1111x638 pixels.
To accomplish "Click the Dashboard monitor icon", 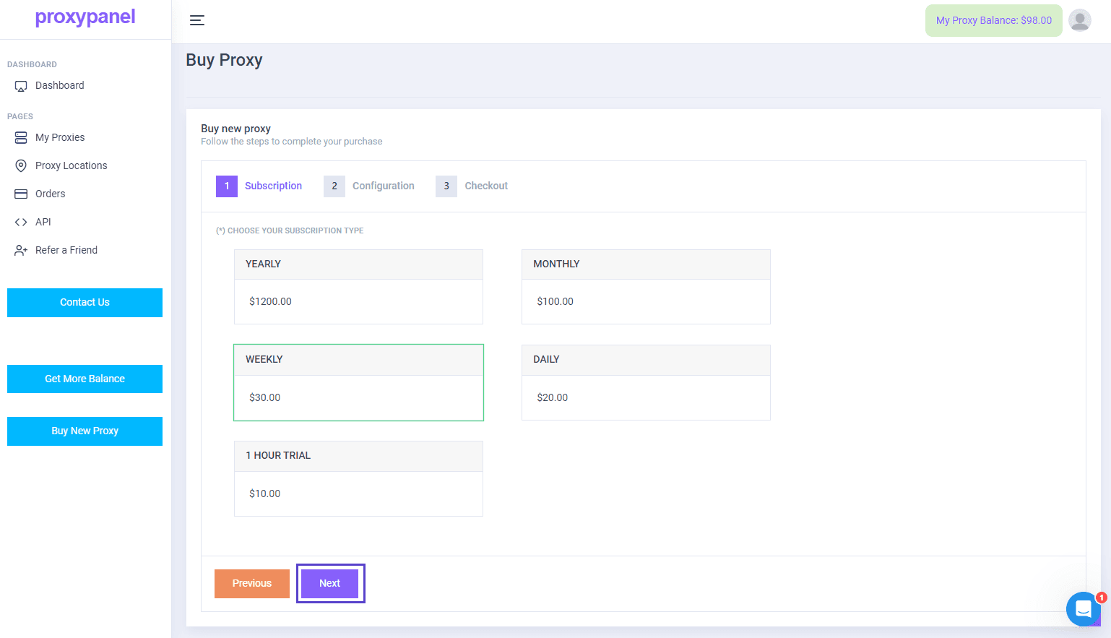I will (x=21, y=86).
